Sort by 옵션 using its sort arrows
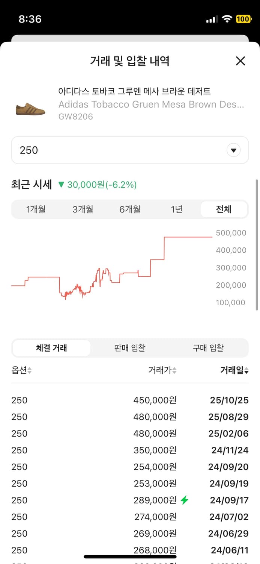Screen dimensions: 260x564 pyautogui.click(x=29, y=370)
